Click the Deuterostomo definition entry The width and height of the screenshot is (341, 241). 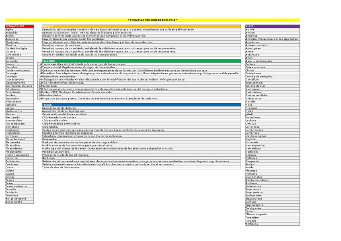click(17, 80)
